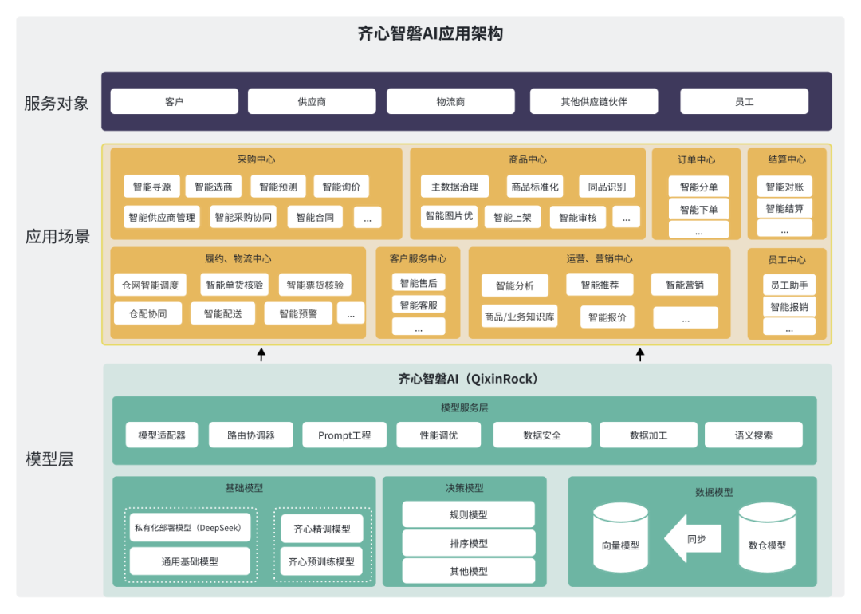Select the 客户 box
Screen dimensions: 861x614
pos(174,101)
